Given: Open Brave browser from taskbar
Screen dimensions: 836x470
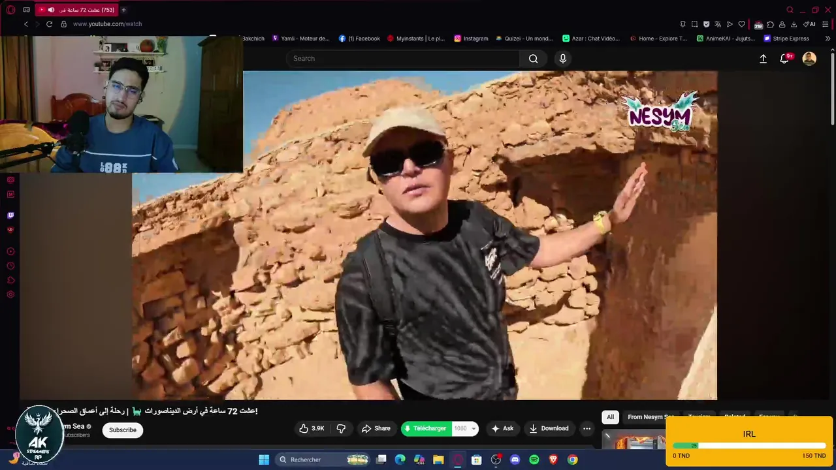Looking at the screenshot, I should click(x=553, y=460).
